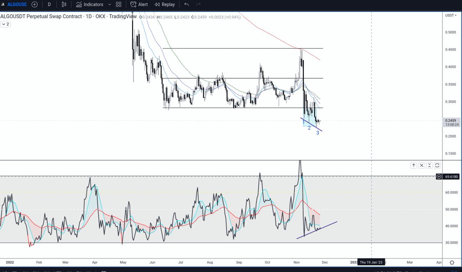Screen dimensions: 462x272
Task: Open the Indicators dialog
Action: pyautogui.click(x=89, y=5)
